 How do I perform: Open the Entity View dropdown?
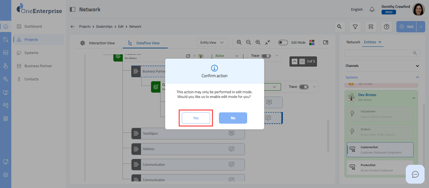point(212,43)
